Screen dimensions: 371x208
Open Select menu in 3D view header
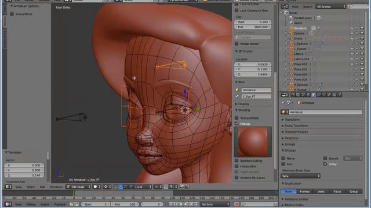point(31,187)
